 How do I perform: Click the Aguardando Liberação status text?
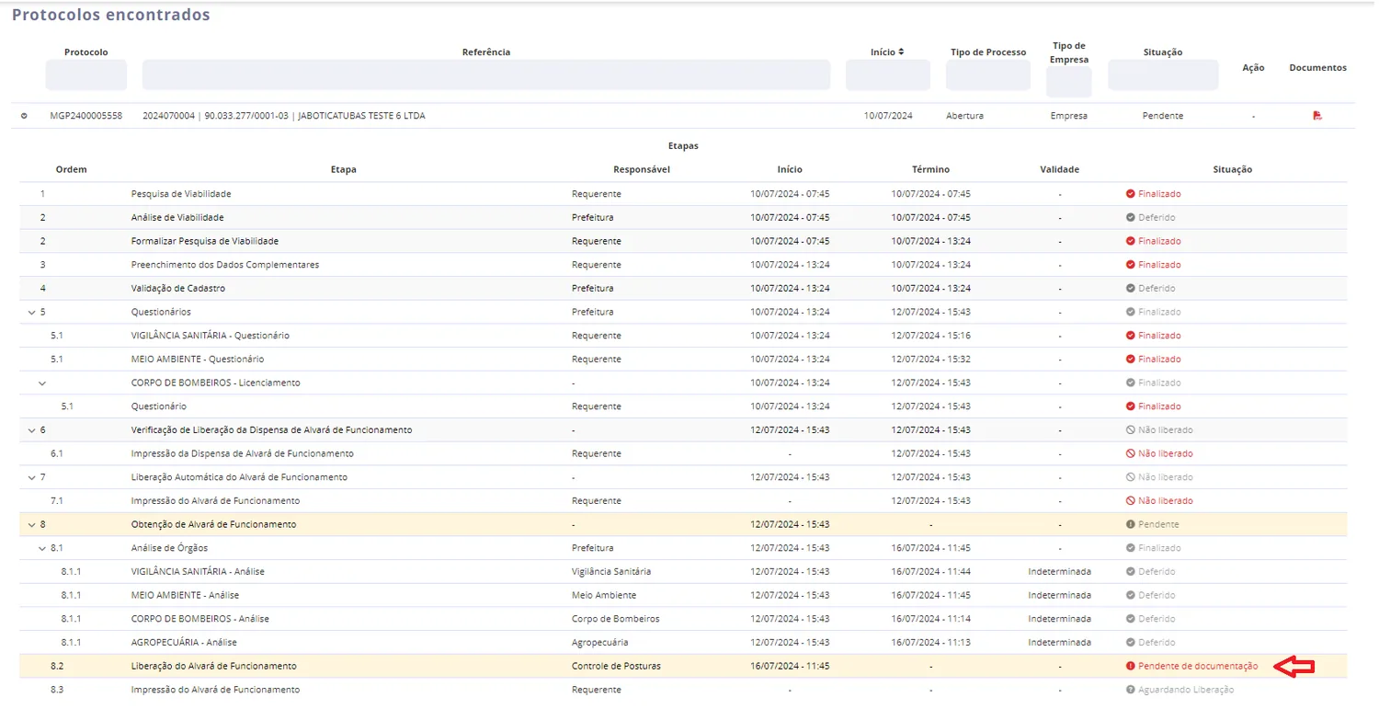pos(1186,690)
